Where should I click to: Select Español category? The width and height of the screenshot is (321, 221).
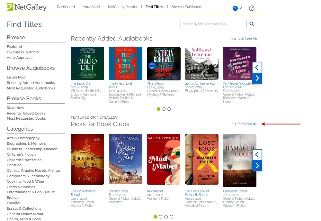13,203
